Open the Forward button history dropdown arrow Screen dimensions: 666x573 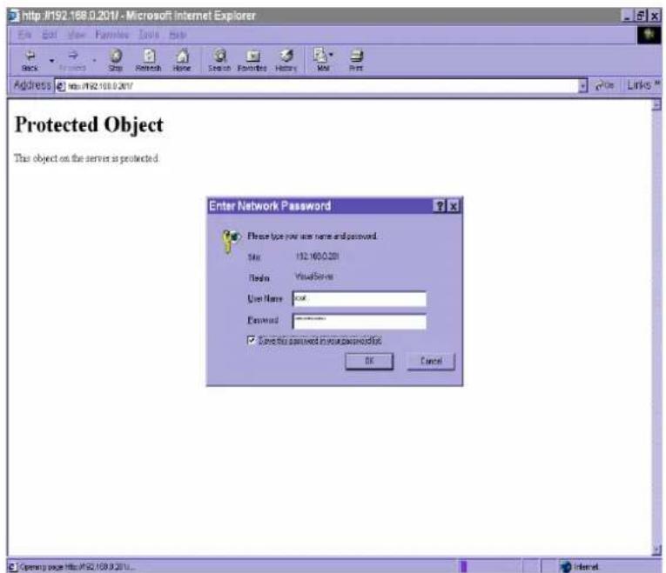94,61
